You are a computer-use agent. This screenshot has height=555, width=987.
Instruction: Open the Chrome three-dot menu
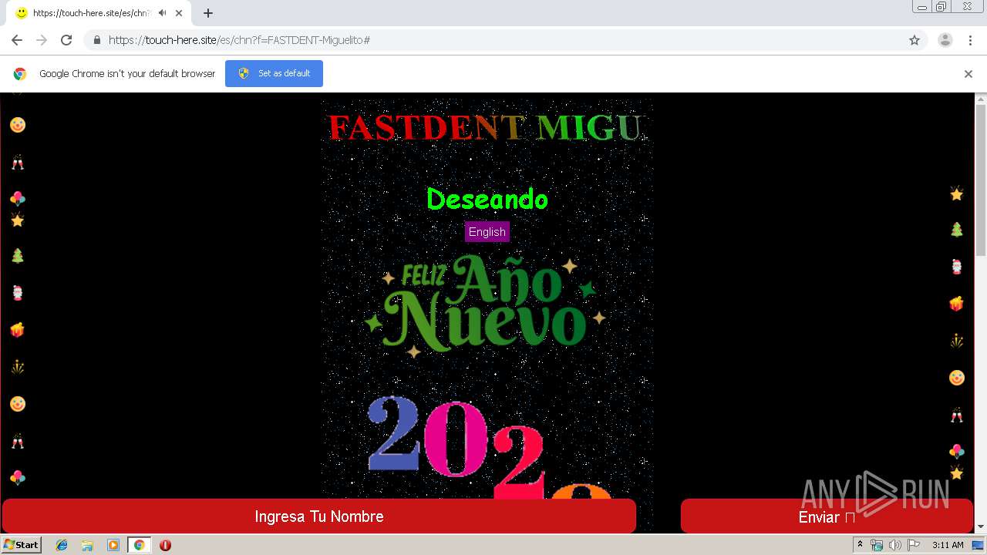(x=970, y=40)
